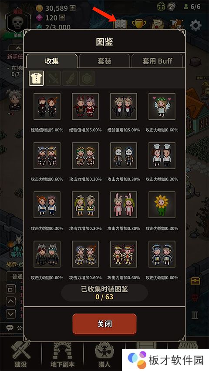Select the 收集 tab
The width and height of the screenshot is (209, 371).
click(x=52, y=61)
